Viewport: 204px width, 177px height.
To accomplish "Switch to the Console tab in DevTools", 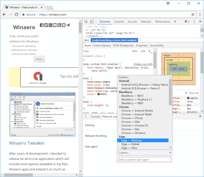I will coord(119,22).
